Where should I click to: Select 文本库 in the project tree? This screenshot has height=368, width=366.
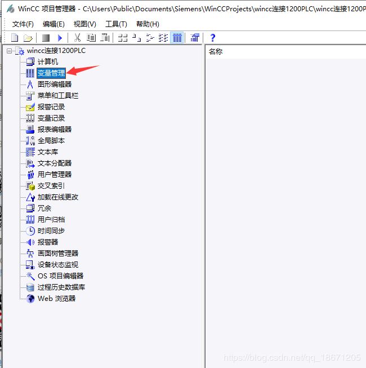point(48,152)
